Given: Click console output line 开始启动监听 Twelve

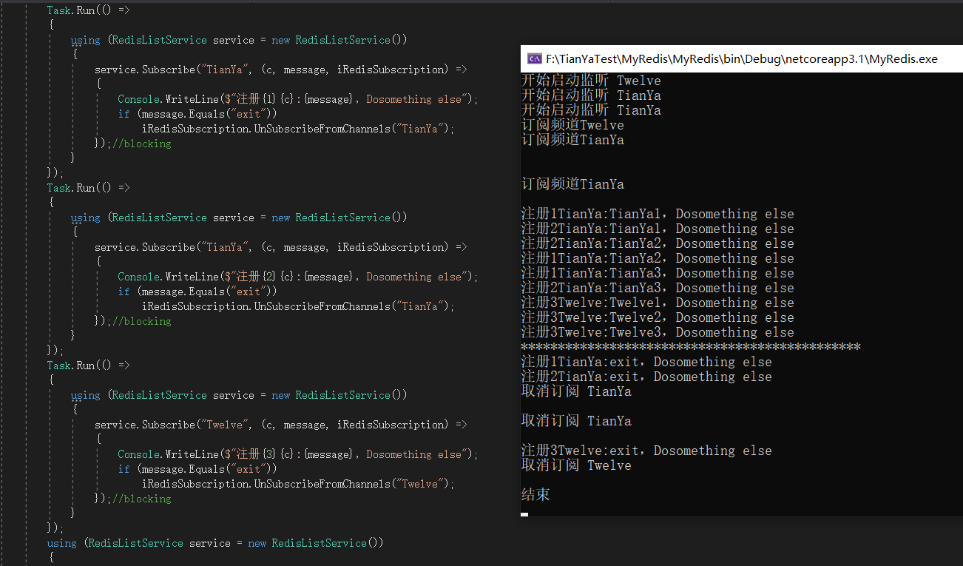Looking at the screenshot, I should click(591, 81).
